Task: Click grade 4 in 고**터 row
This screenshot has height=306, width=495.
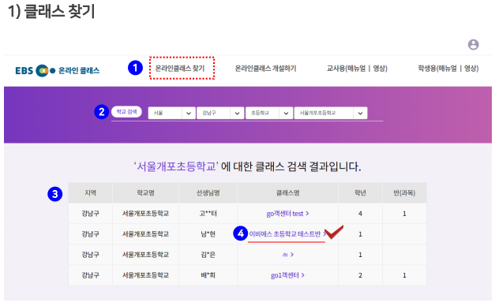Action: pos(360,214)
